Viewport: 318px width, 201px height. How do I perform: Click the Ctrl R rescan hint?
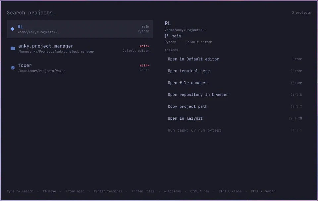263,191
